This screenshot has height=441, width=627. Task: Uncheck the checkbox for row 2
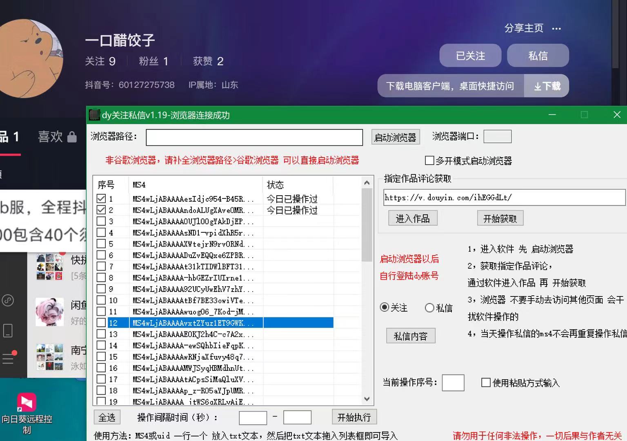click(101, 210)
